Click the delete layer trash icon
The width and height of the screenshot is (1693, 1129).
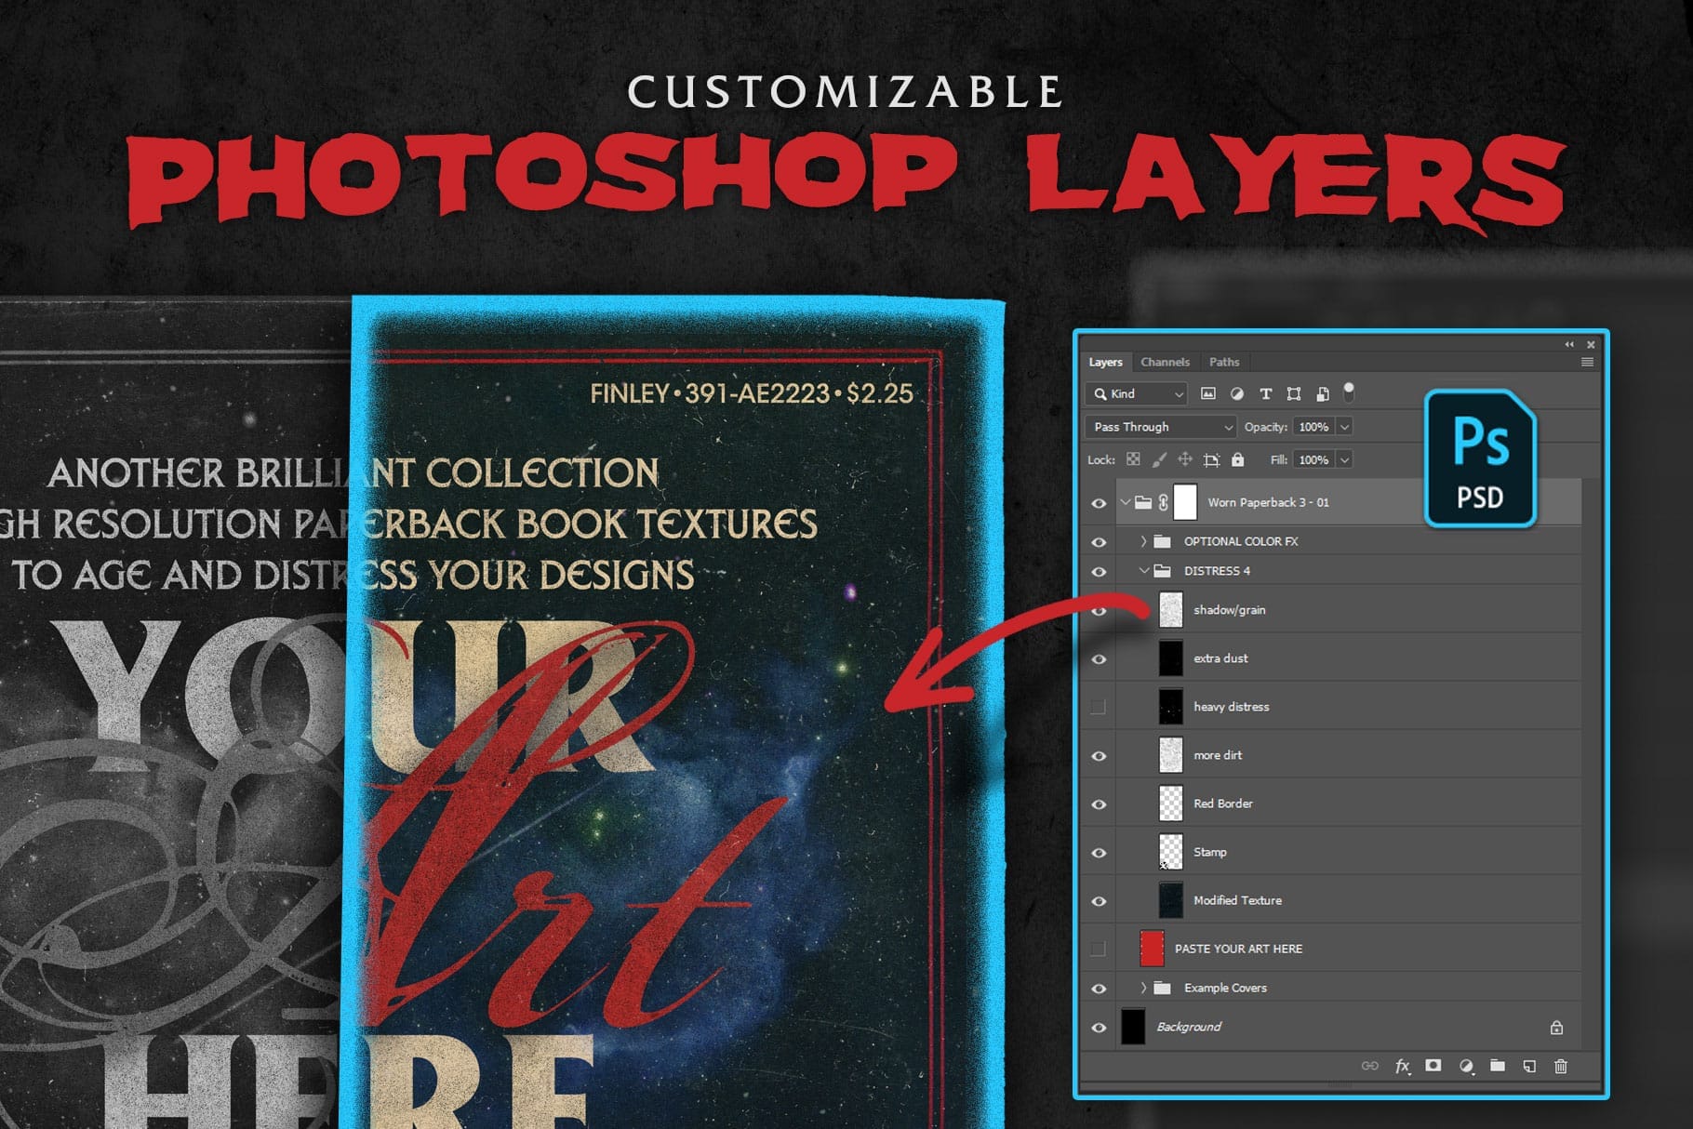[1561, 1066]
